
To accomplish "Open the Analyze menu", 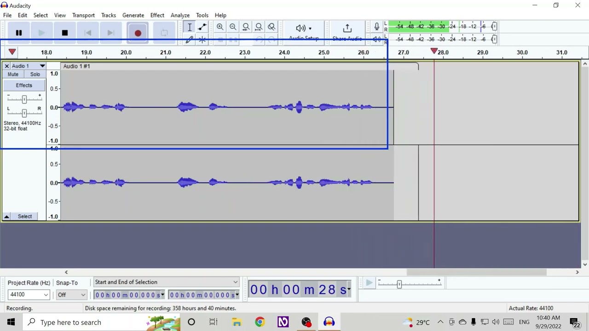I will [x=180, y=15].
